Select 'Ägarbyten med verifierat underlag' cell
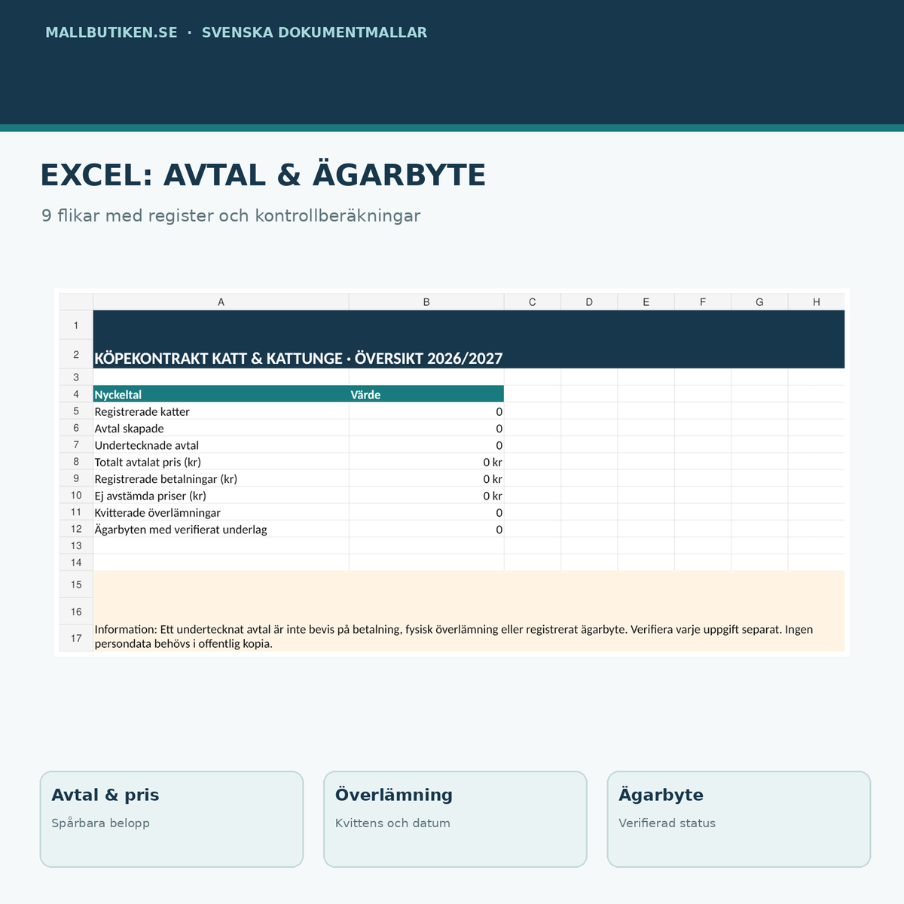 [x=221, y=529]
